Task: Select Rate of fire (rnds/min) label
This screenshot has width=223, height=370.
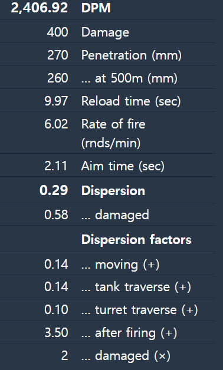Action: pos(113,133)
